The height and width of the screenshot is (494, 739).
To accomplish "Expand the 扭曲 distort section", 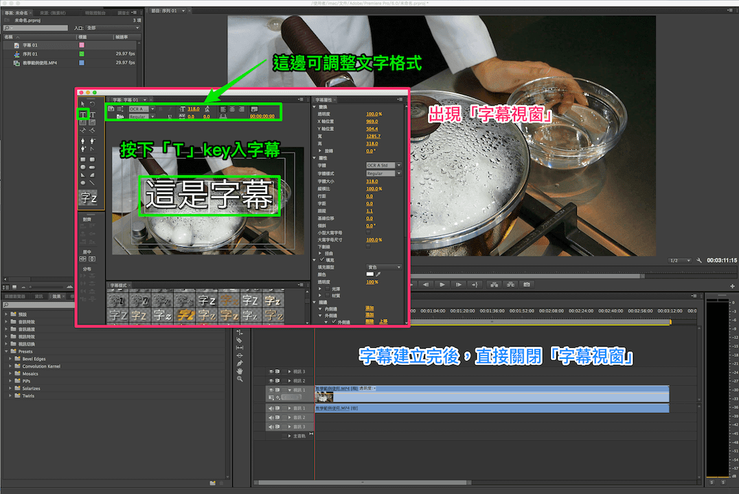I will click(321, 253).
